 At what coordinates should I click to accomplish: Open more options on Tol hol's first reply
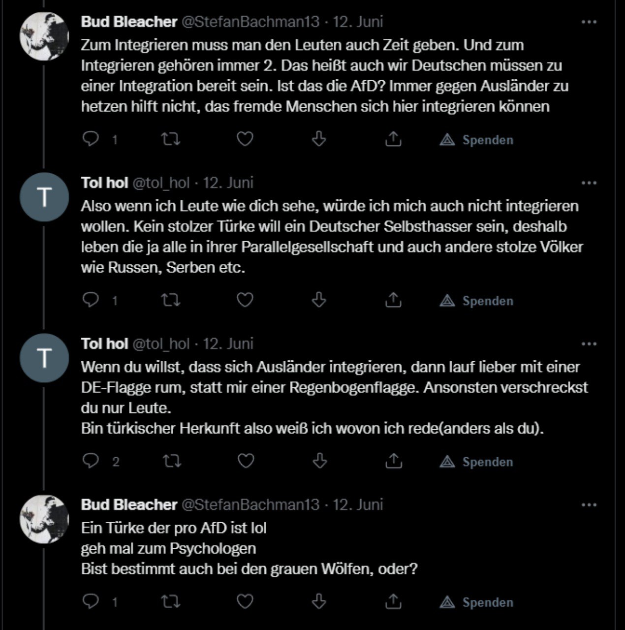(589, 183)
